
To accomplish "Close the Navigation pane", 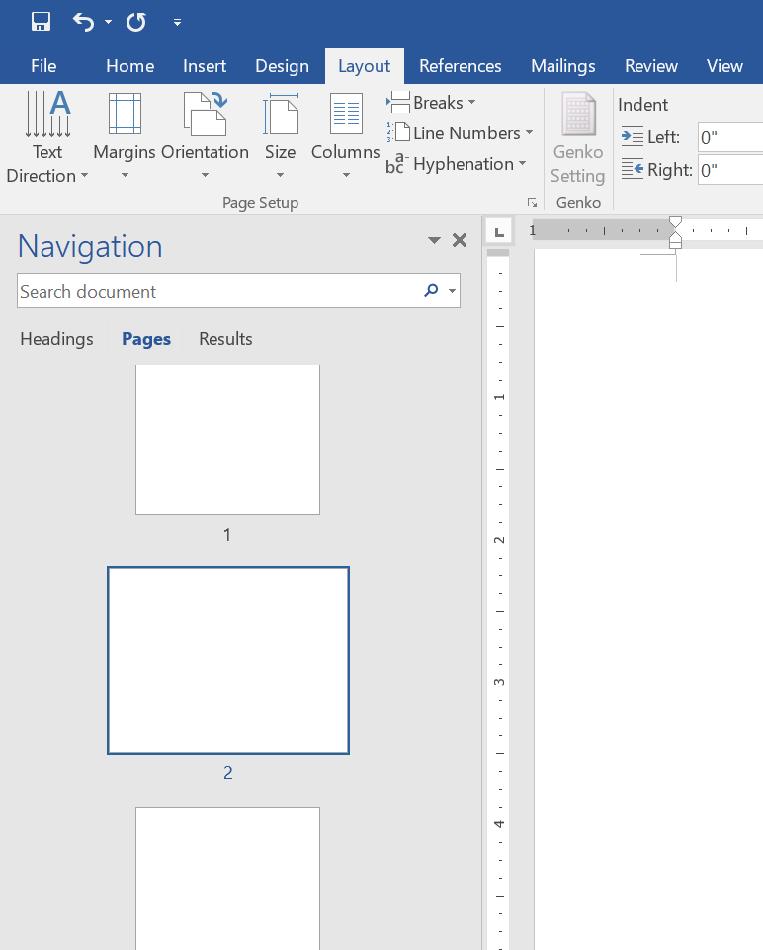I will tap(459, 240).
